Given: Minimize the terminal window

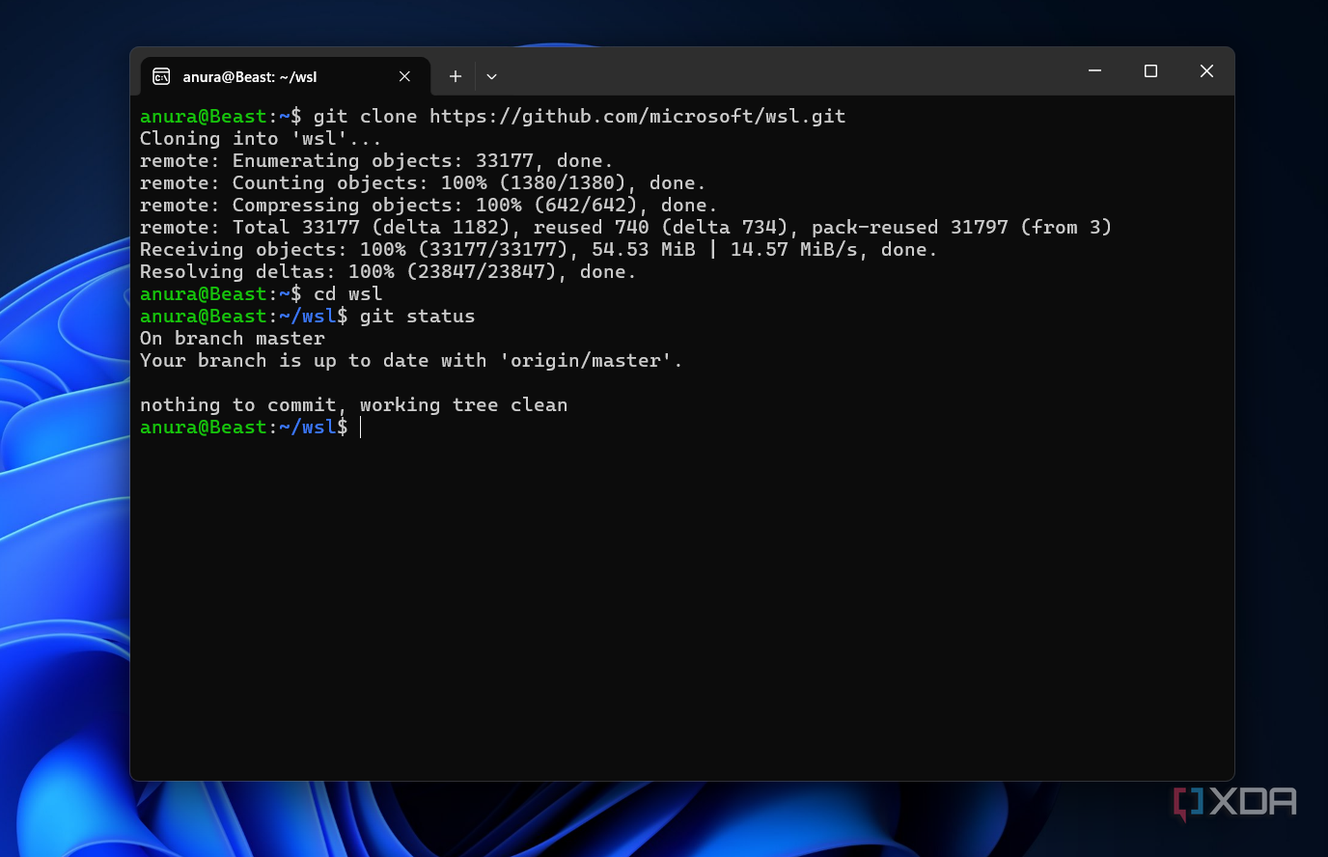Looking at the screenshot, I should (1094, 71).
